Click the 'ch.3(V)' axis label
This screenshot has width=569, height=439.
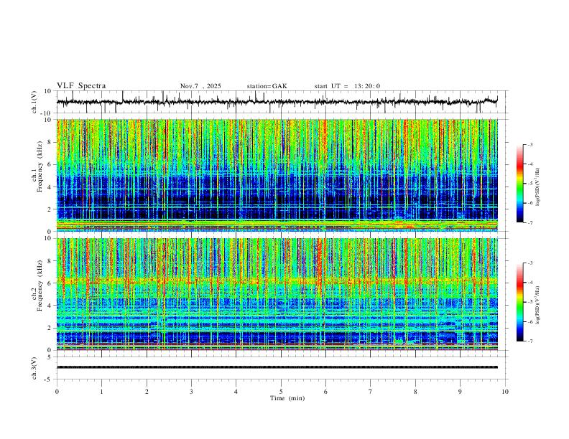pos(34,368)
